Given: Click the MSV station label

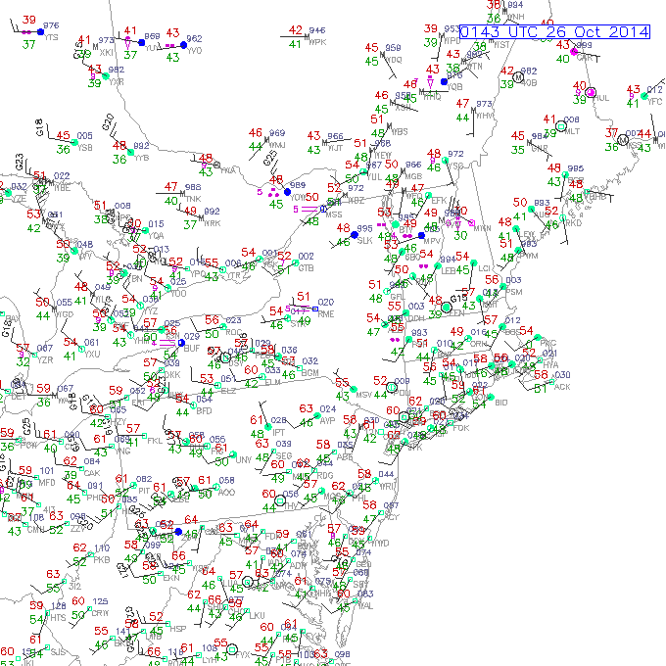Looking at the screenshot, I should 364,395.
